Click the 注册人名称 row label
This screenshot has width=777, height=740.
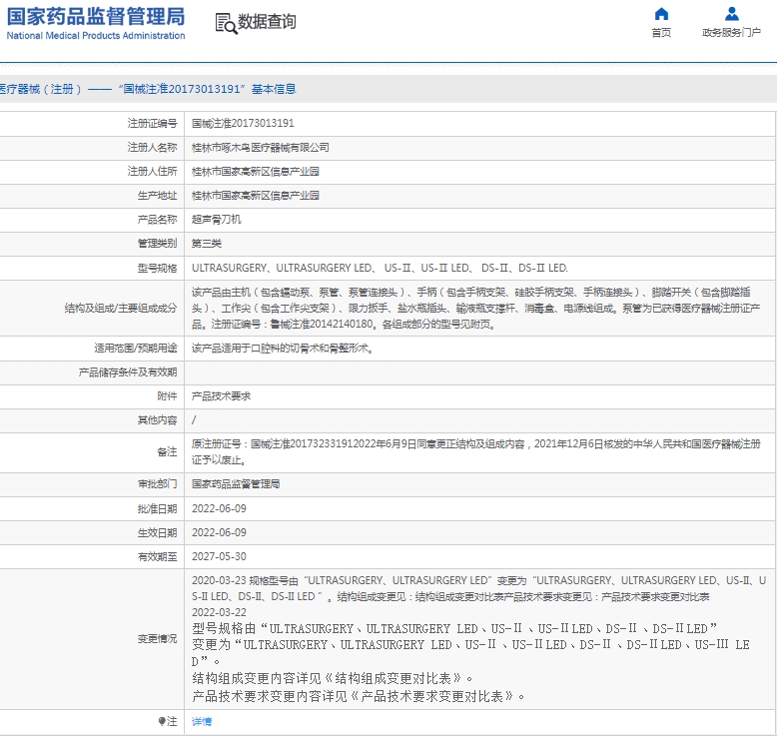tap(152, 148)
